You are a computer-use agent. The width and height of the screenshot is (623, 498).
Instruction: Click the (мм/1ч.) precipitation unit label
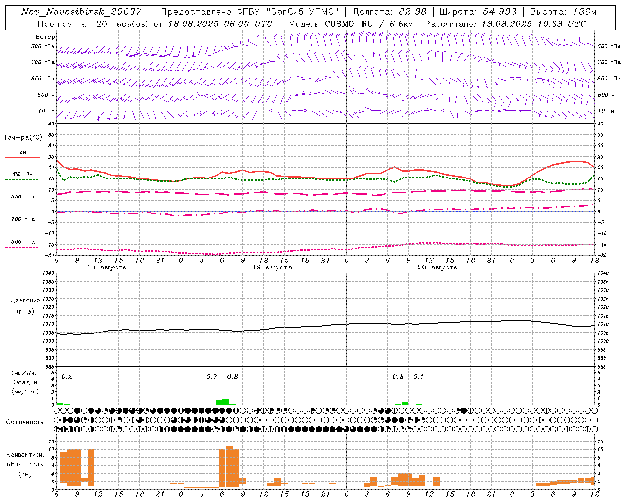[x=25, y=391]
